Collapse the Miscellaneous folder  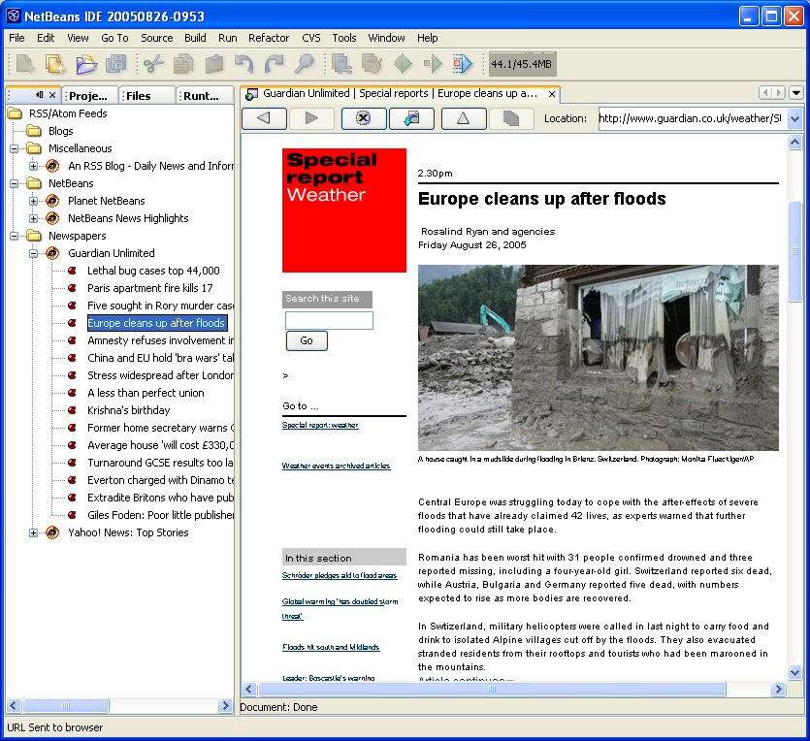[14, 148]
